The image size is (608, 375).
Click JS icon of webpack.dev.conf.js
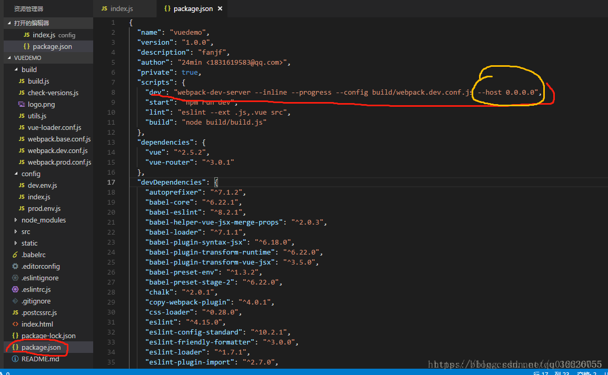click(22, 151)
